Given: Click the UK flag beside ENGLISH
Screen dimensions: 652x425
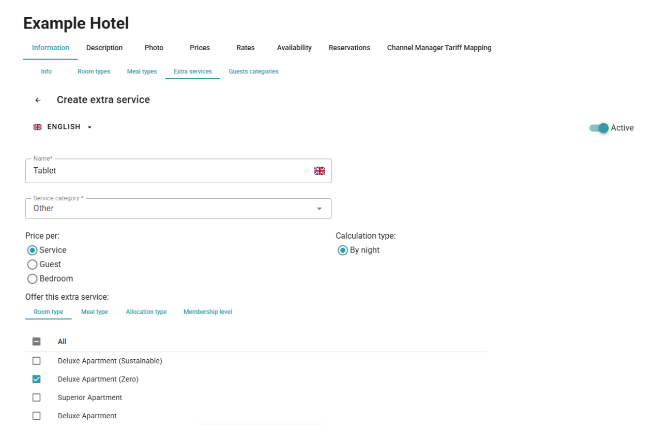Looking at the screenshot, I should [x=37, y=127].
